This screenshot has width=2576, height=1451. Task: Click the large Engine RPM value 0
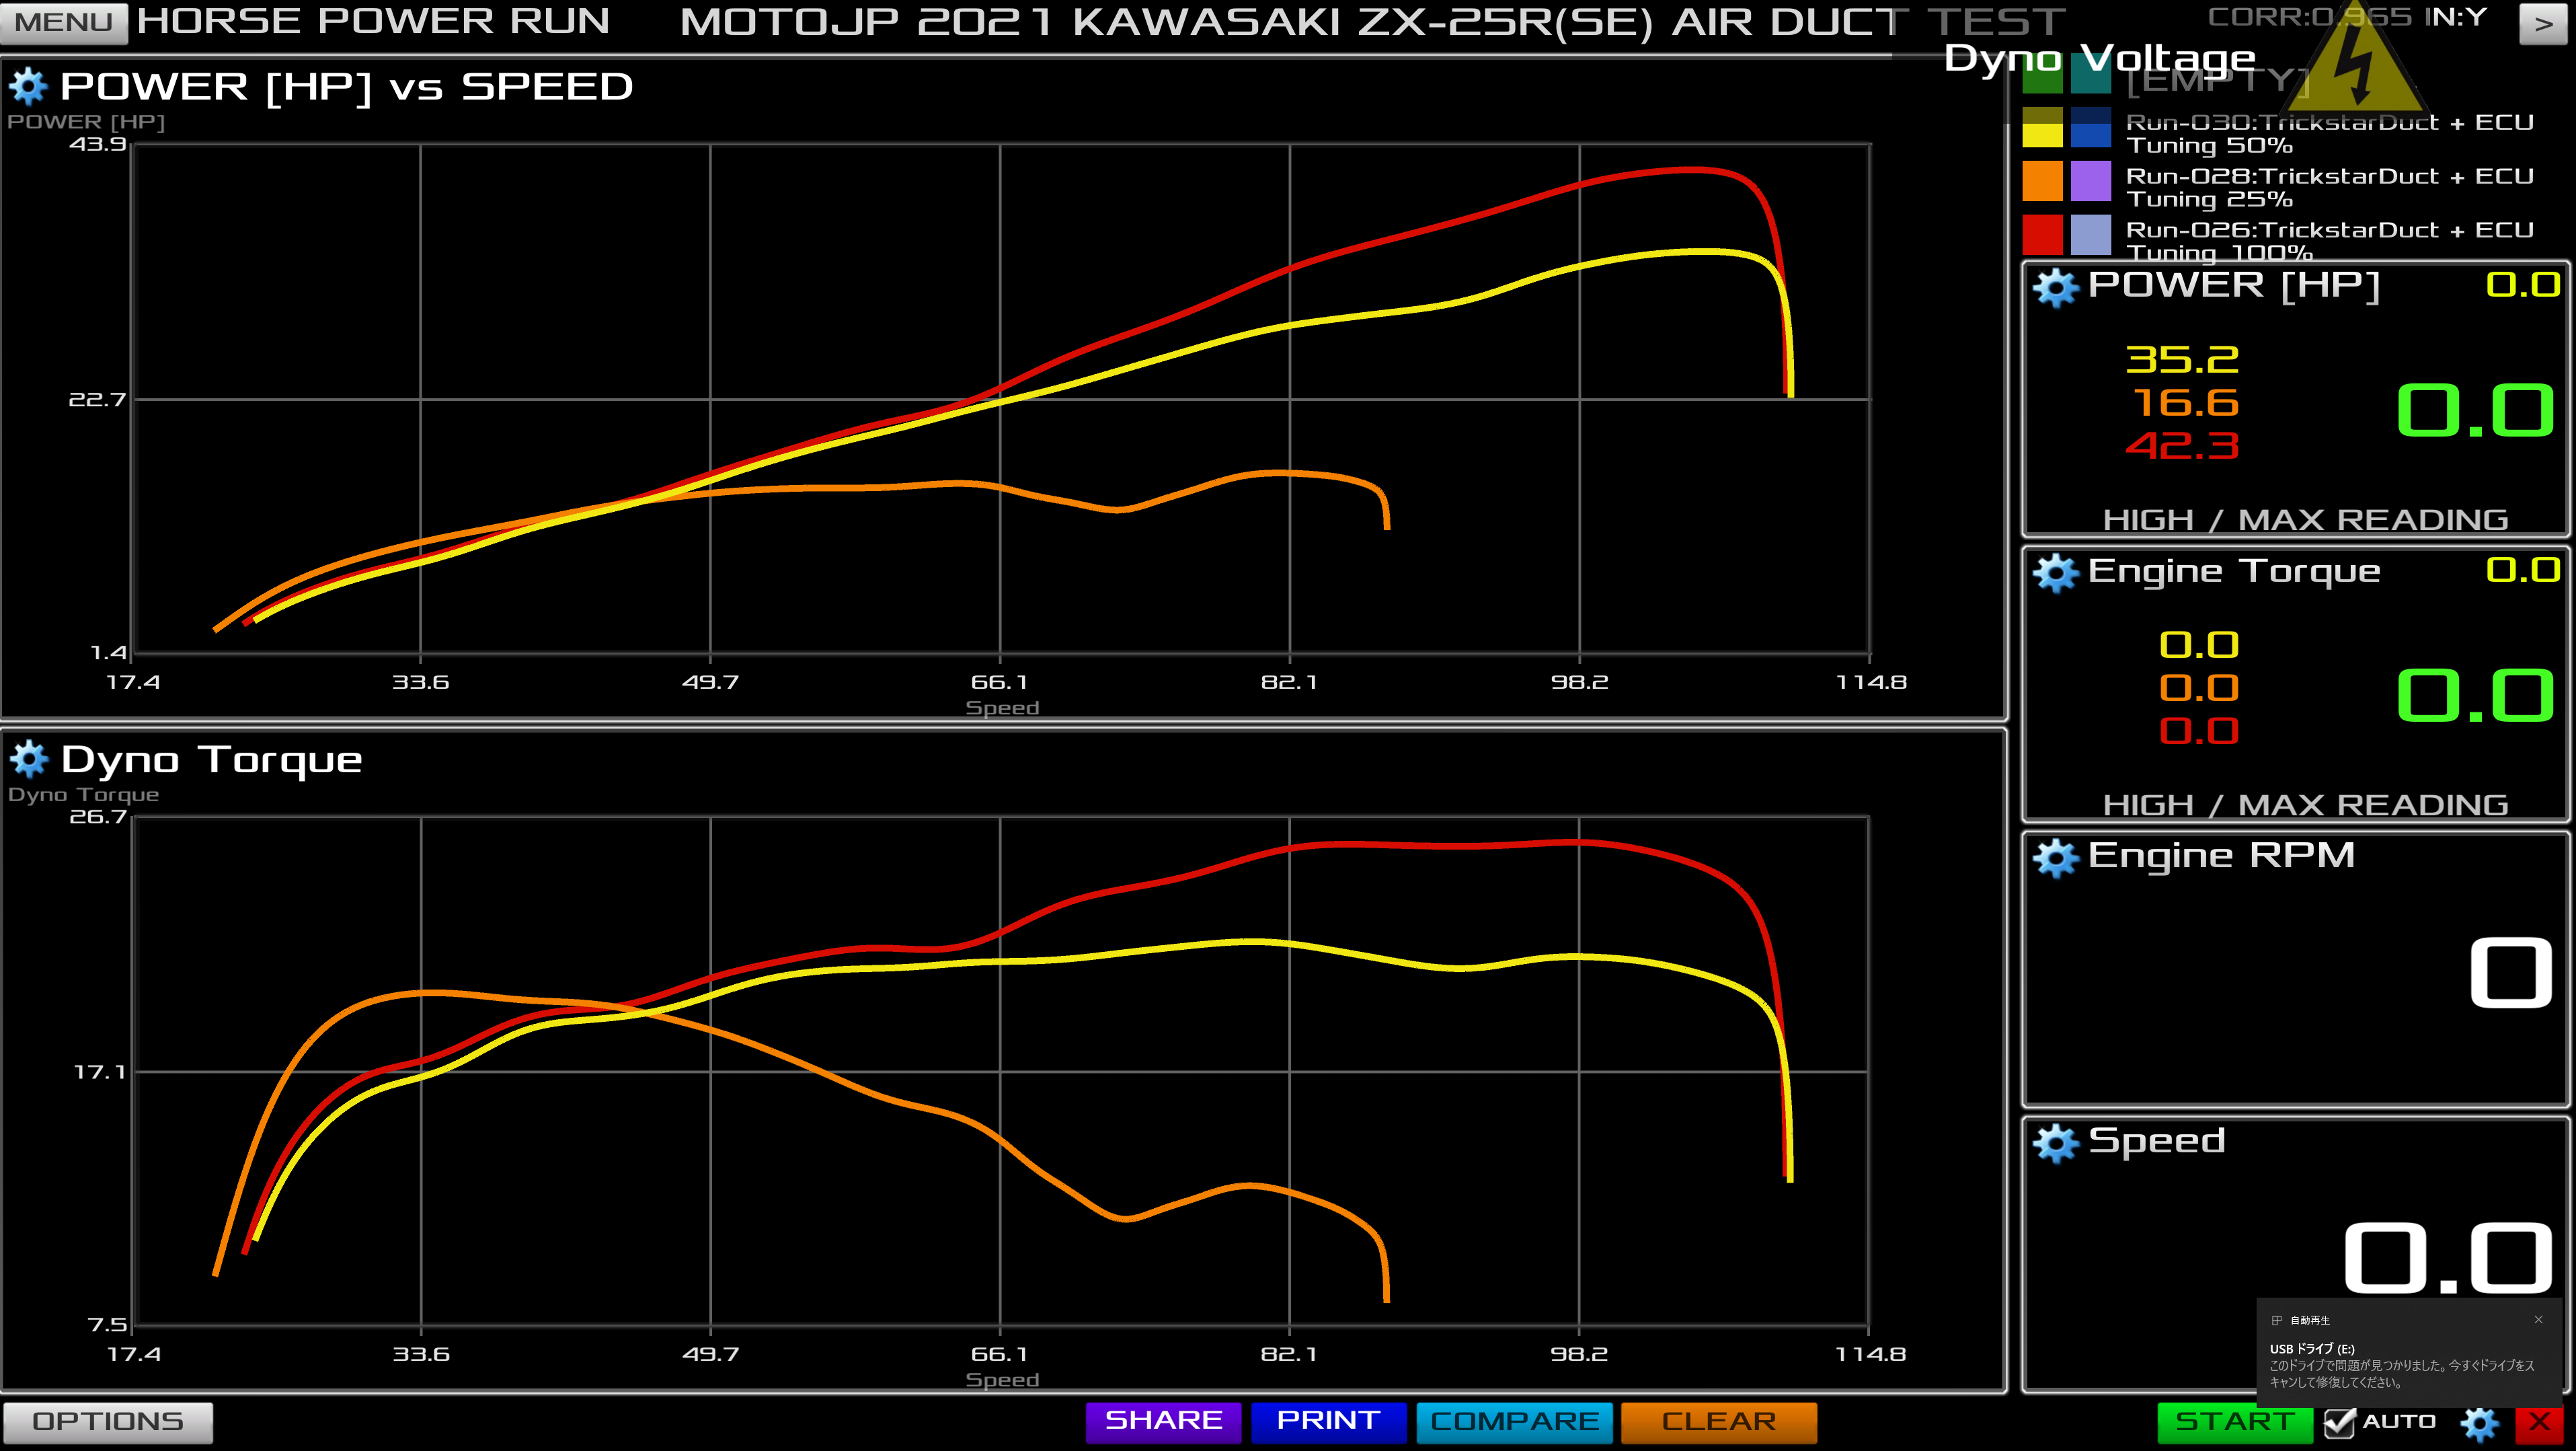pyautogui.click(x=2510, y=973)
